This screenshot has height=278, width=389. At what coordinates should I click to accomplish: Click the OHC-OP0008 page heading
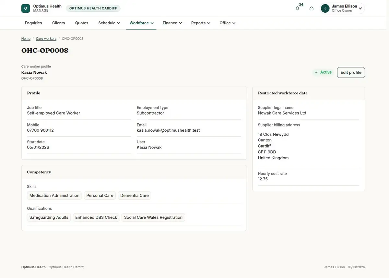click(45, 51)
